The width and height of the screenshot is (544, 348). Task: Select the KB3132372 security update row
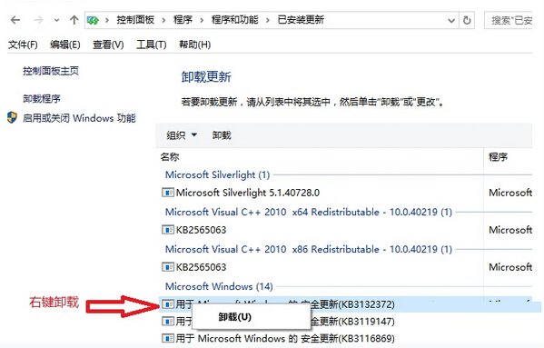350,304
